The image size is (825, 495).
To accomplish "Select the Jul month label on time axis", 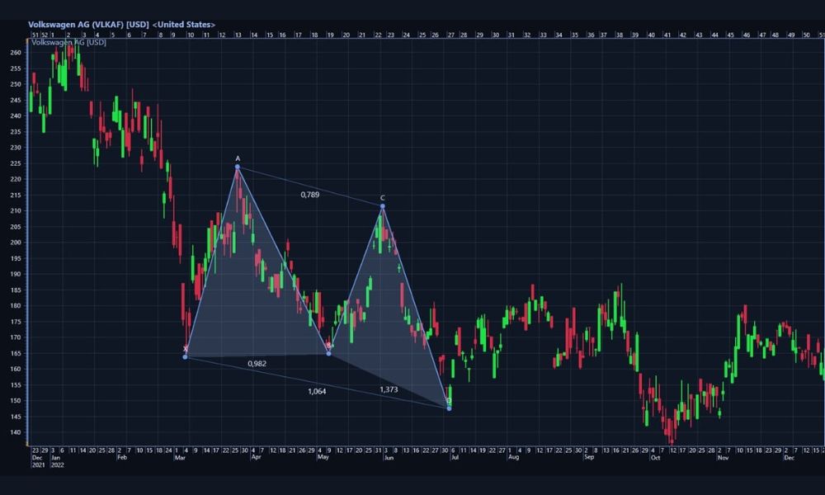I will 456,456.
